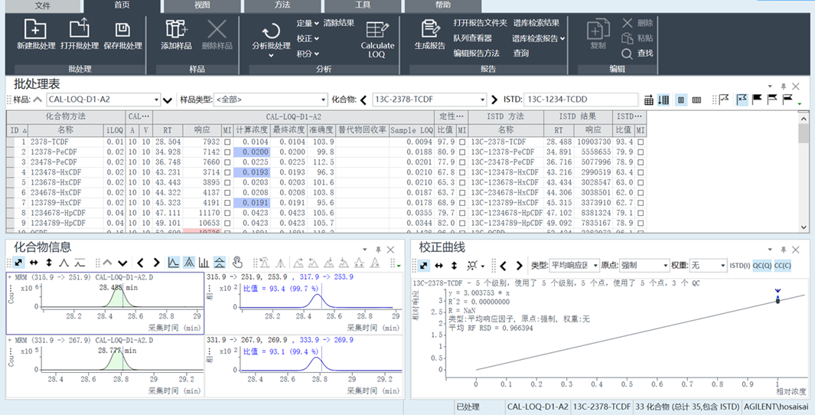
Task: Click the ISTD field showing 13C-1234-TCDD
Action: pyautogui.click(x=581, y=100)
